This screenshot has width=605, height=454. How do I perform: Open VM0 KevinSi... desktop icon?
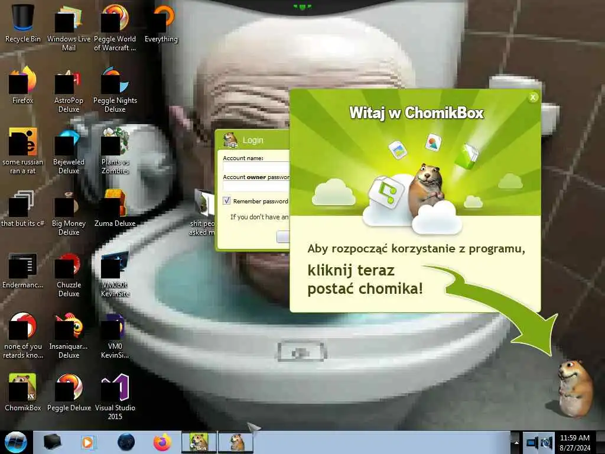[115, 335]
